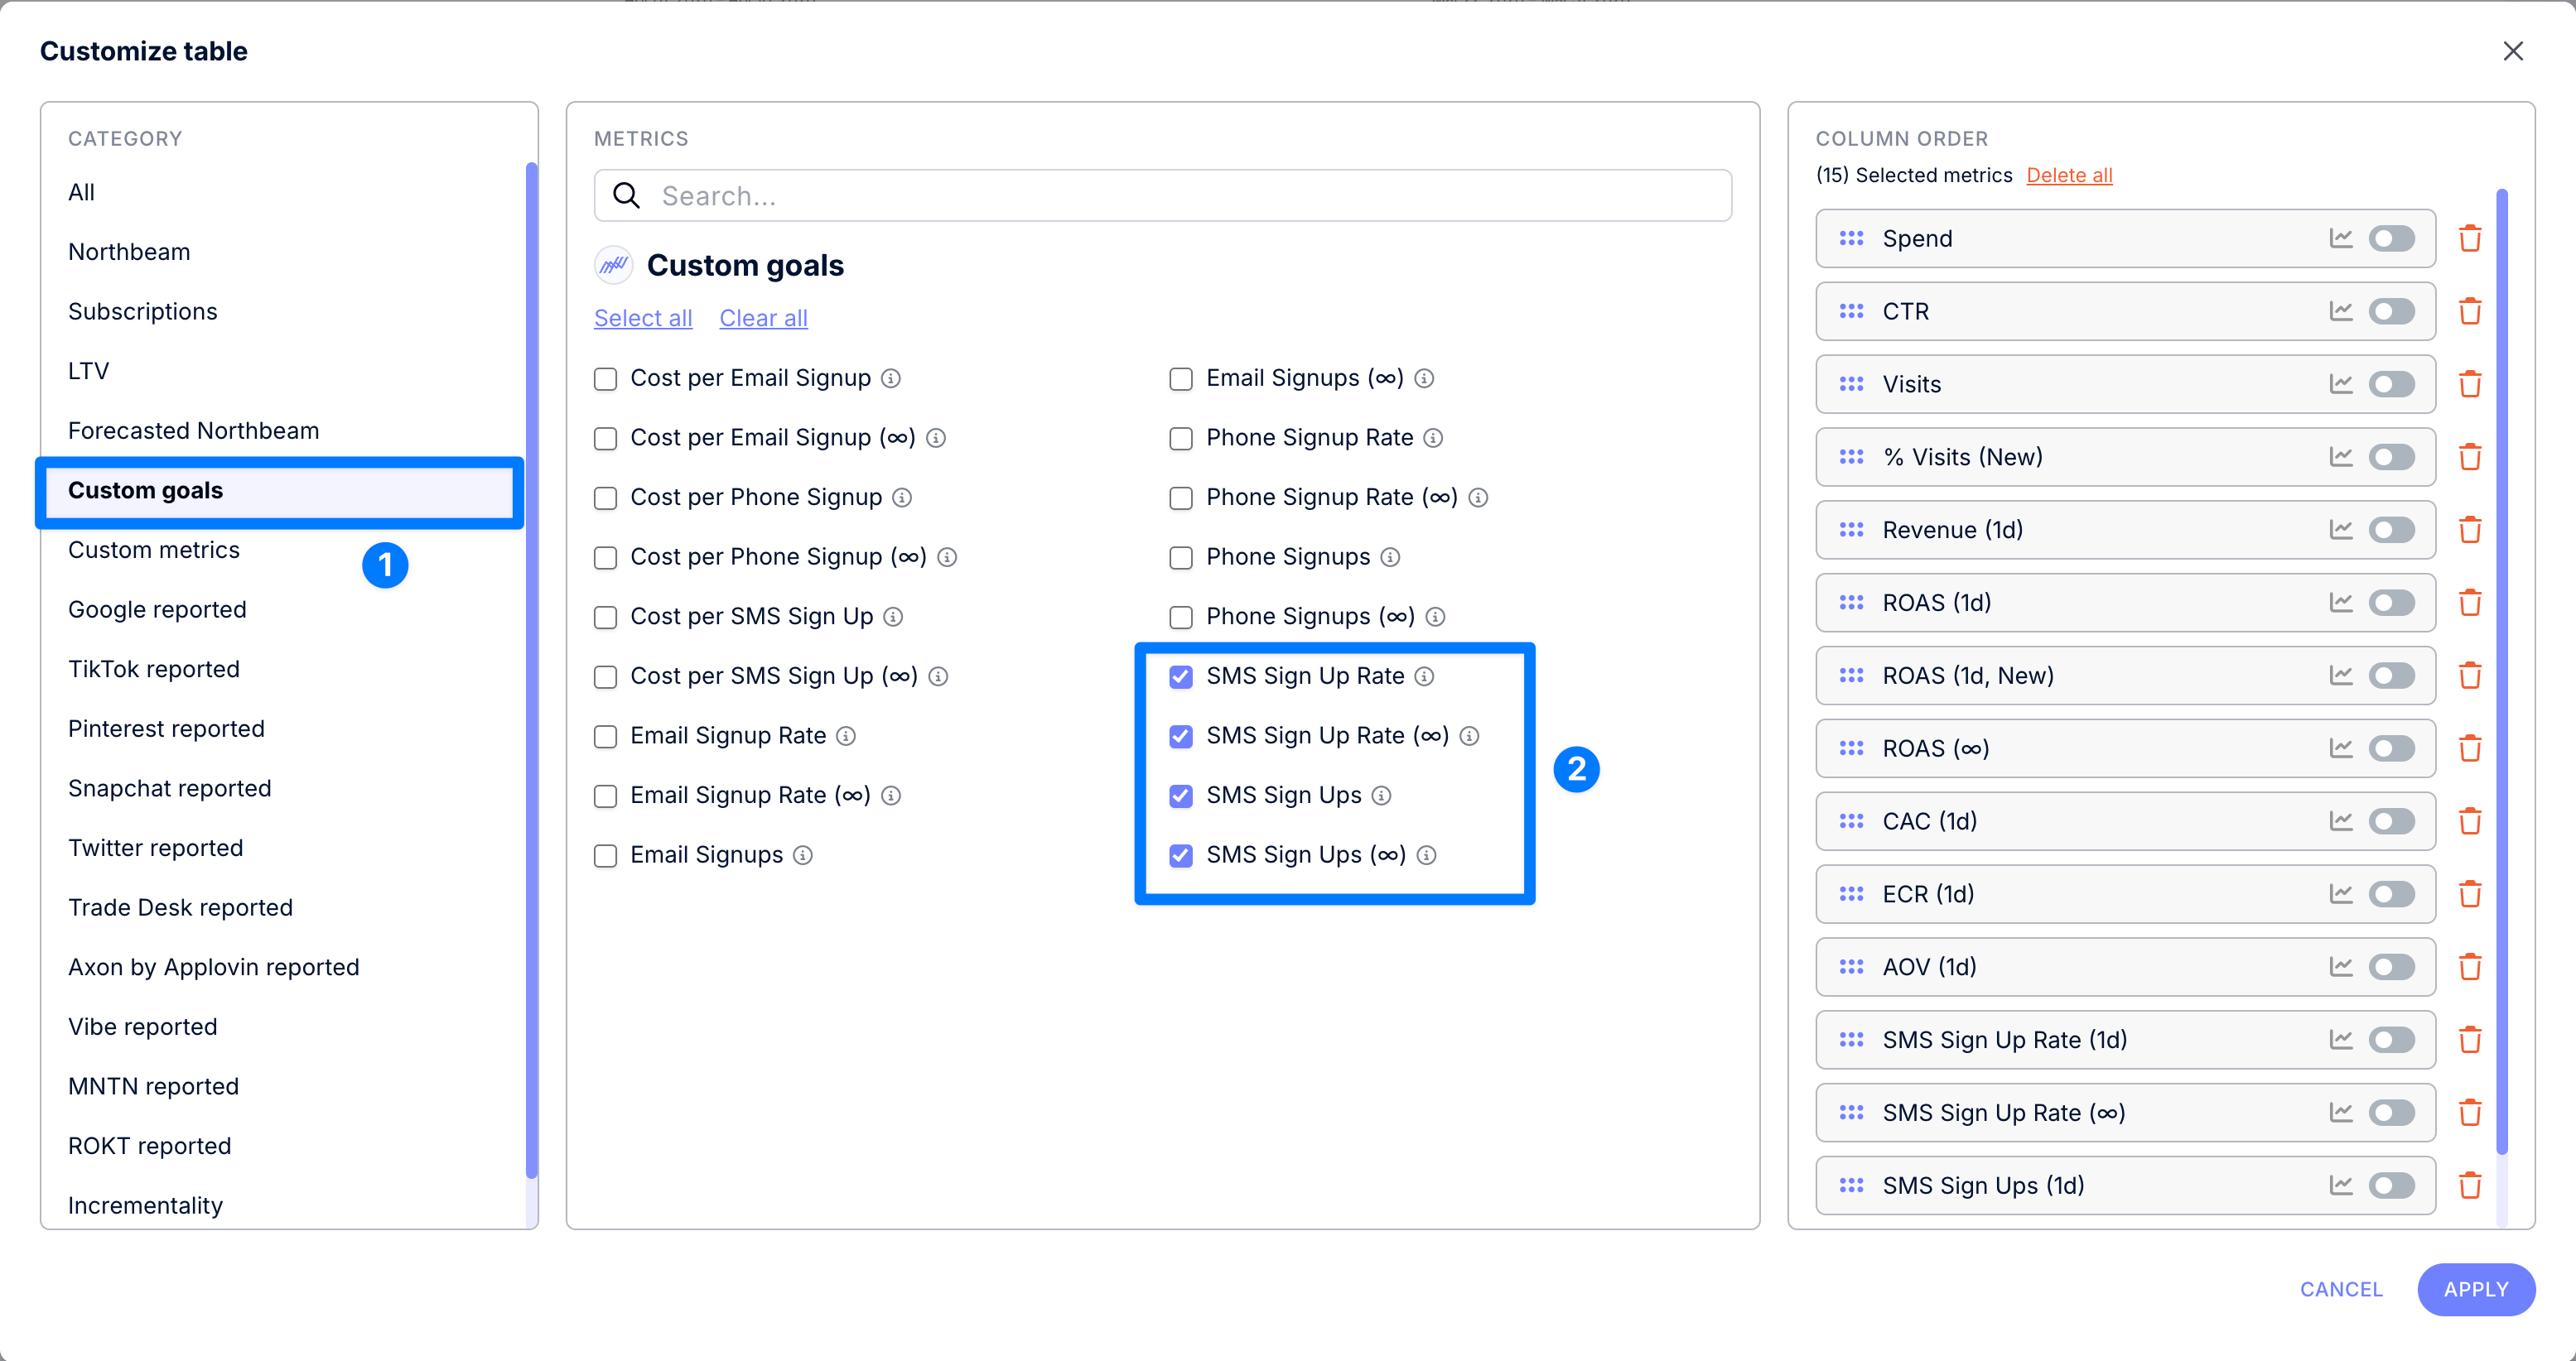
Task: Click the column order scrollbar
Action: coord(2502,670)
